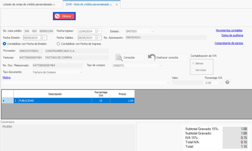Click the Deshacer consulta undo arrow button
The height and width of the screenshot is (151, 252).
167,57
